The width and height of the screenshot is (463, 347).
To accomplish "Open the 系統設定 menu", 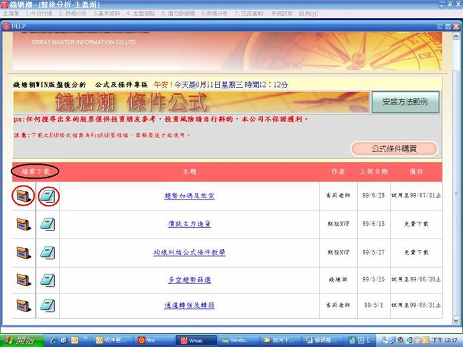I will coord(282,13).
